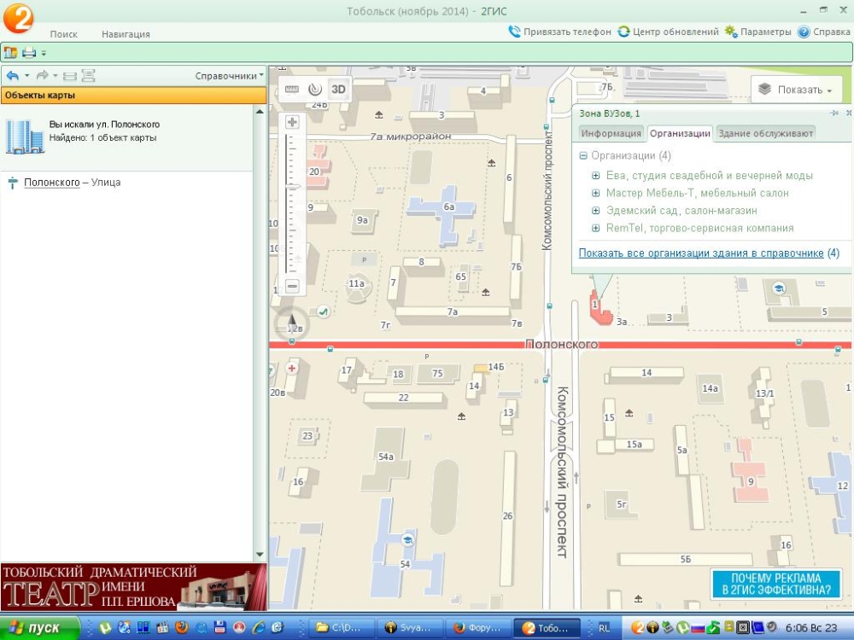This screenshot has height=640, width=854.
Task: Click the Полонского street result link
Action: pyautogui.click(x=52, y=183)
